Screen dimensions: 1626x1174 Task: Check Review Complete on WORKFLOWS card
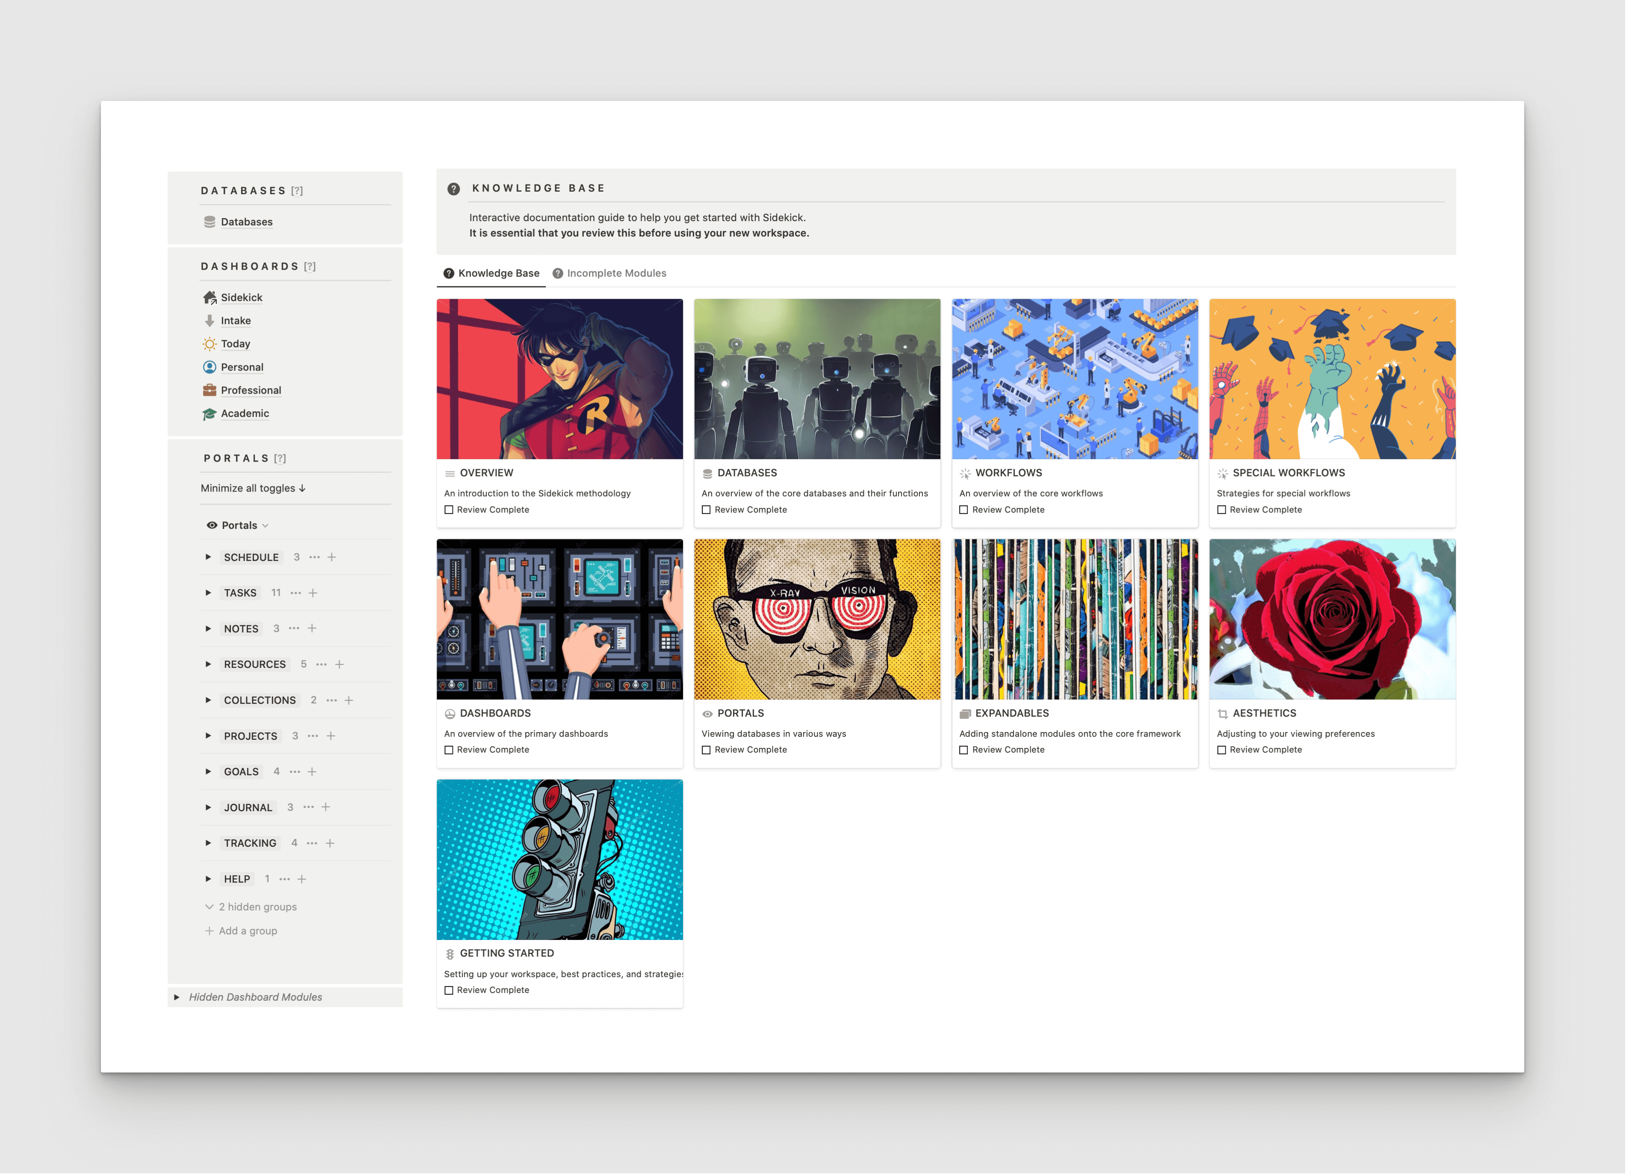tap(964, 510)
